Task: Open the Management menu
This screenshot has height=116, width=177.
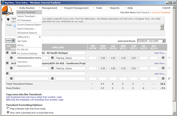Action: (50, 8)
